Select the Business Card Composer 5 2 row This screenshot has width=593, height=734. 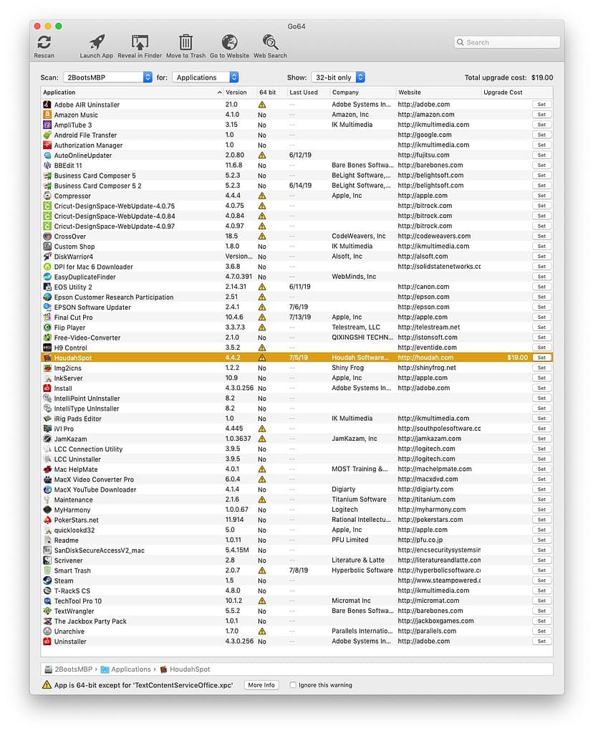click(x=296, y=186)
